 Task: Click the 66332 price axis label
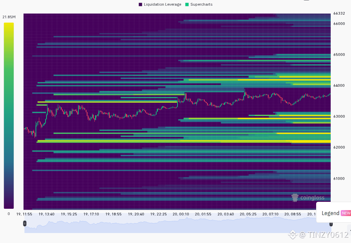click(x=339, y=13)
